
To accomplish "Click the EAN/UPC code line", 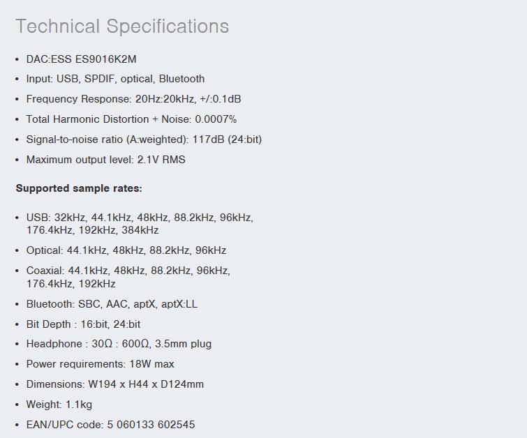I will point(110,425).
